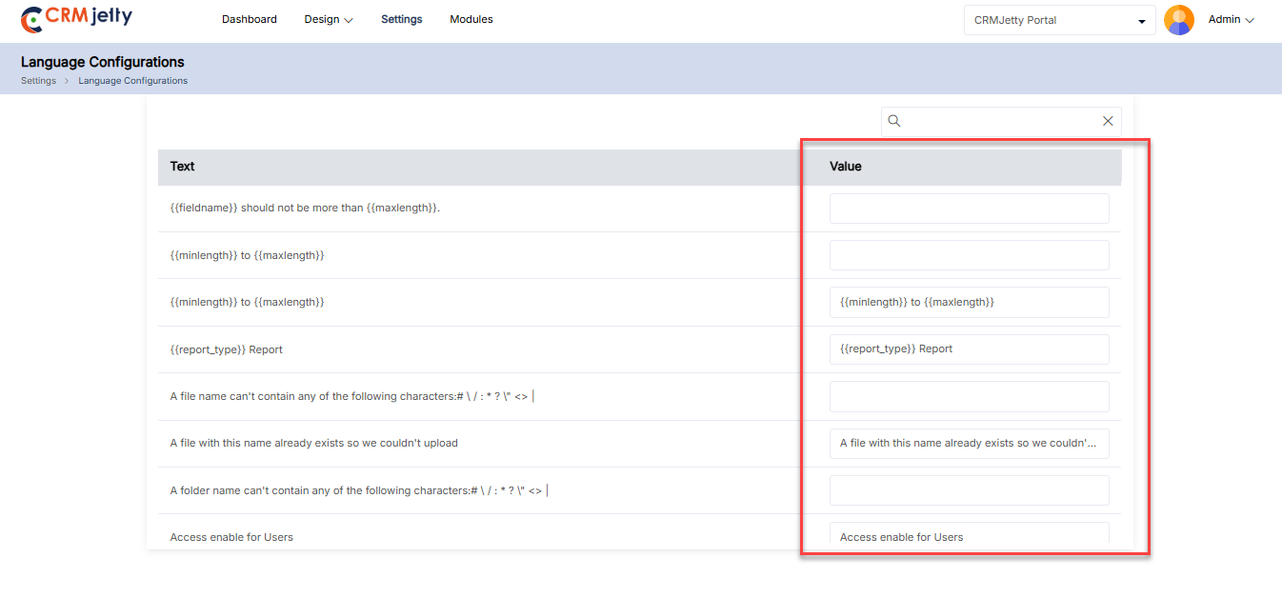
Task: Click the value field 'A file with this name already exists'
Action: (969, 444)
